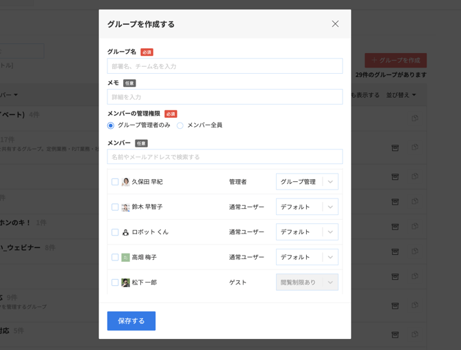The height and width of the screenshot is (350, 461).
Task: Click the copy icon in background row ending 'ベート) 4件'
Action: point(415,118)
